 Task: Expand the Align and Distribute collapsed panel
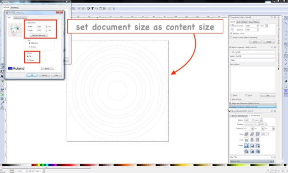click(253, 103)
